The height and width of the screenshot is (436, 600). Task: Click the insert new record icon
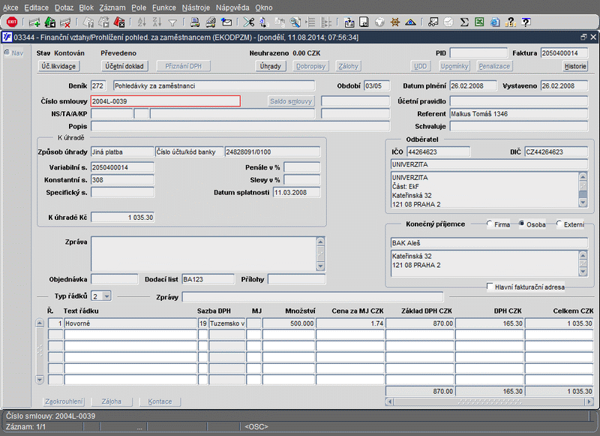[35, 23]
